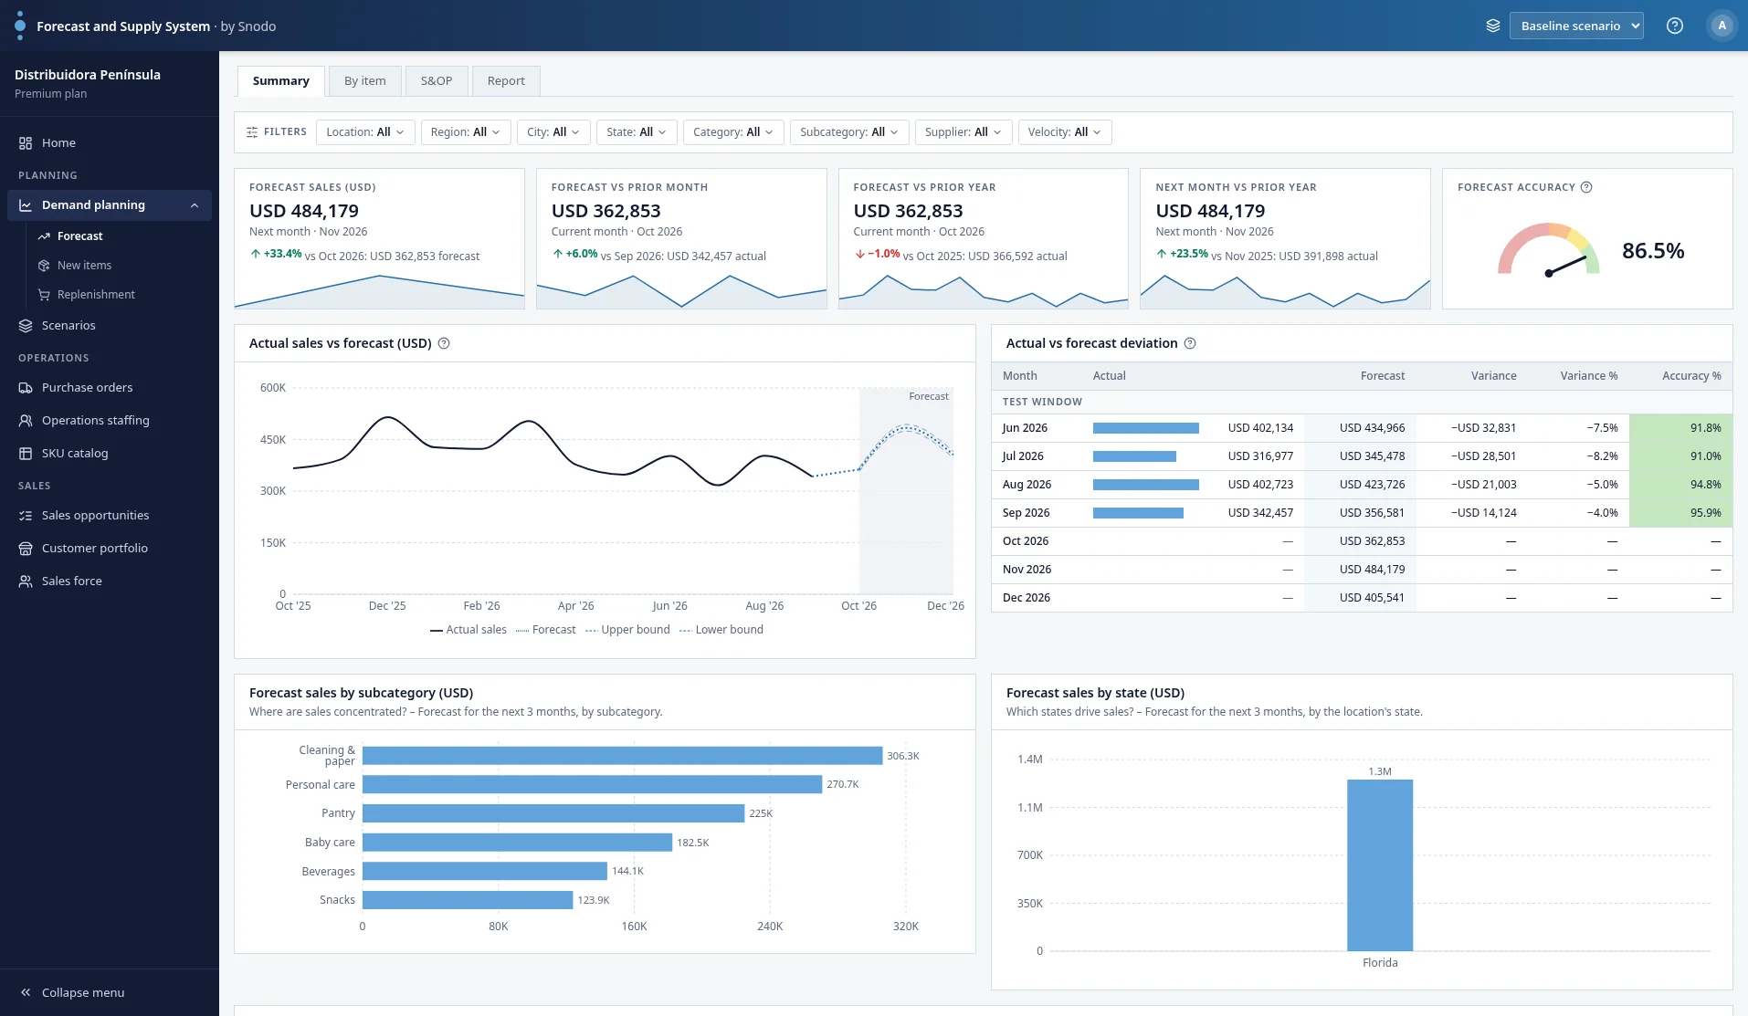
Task: Click the Collapse menu double-chevron icon
Action: coord(26,992)
